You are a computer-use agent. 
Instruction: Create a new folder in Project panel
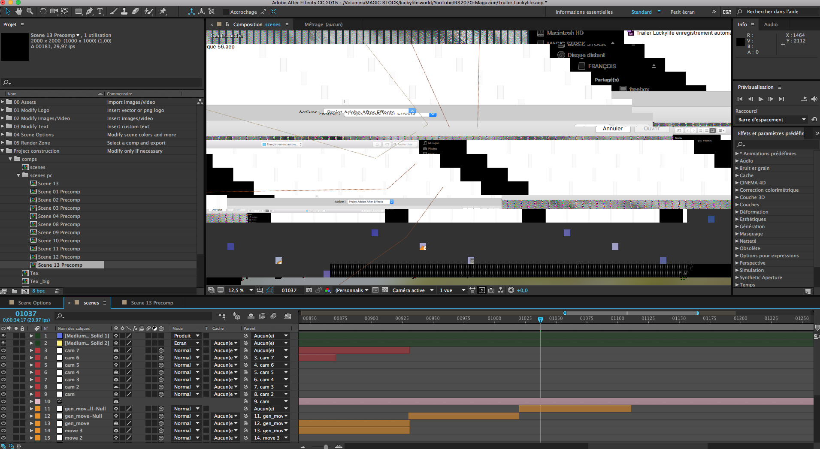click(15, 291)
